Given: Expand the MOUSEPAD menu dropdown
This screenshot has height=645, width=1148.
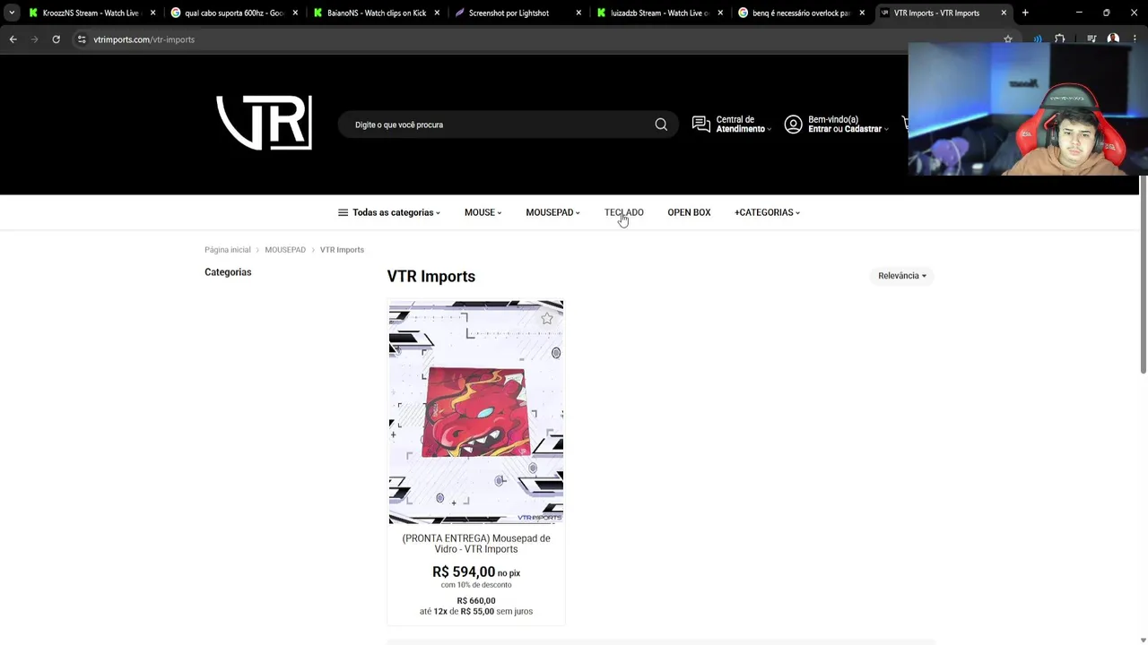Looking at the screenshot, I should (x=552, y=212).
